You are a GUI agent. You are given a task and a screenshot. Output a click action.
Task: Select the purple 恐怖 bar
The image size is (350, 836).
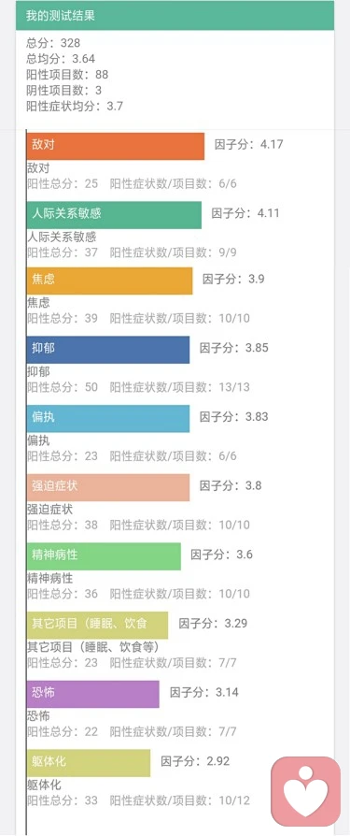(93, 694)
